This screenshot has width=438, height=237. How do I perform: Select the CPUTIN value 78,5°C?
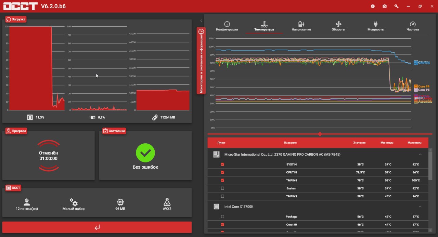(360, 172)
